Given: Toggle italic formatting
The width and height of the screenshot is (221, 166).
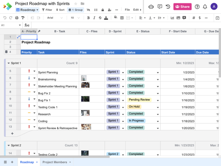Looking at the screenshot, I should coord(94,18).
